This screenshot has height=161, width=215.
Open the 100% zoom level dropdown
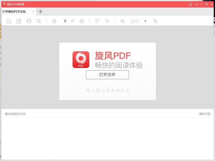click(x=139, y=21)
